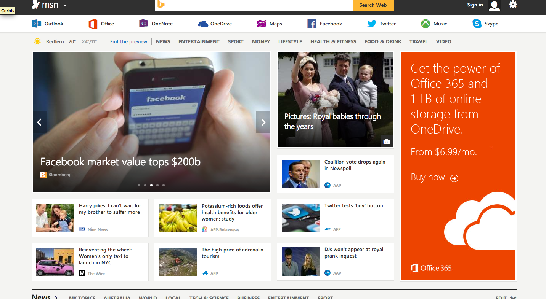Open the MONEY menu item

coord(261,42)
